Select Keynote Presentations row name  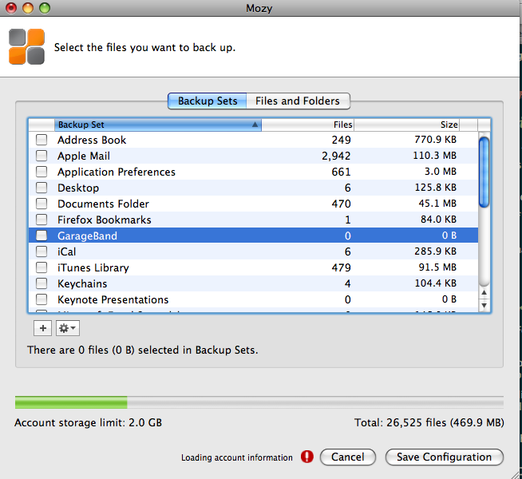[113, 299]
